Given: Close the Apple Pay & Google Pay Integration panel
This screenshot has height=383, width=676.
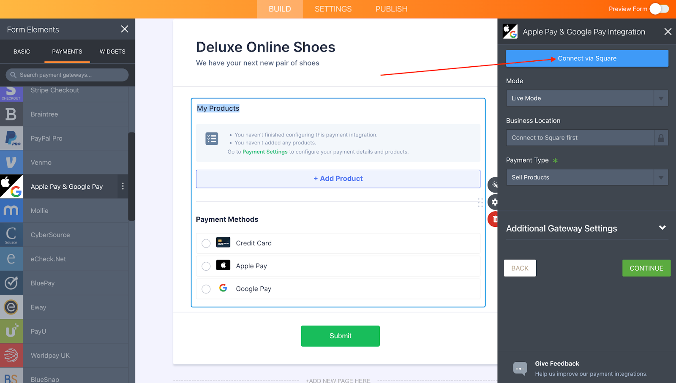Looking at the screenshot, I should tap(668, 32).
